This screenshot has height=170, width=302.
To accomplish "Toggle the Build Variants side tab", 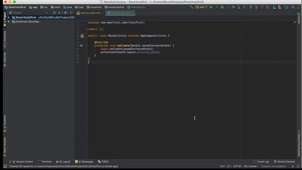I will point(5,147).
